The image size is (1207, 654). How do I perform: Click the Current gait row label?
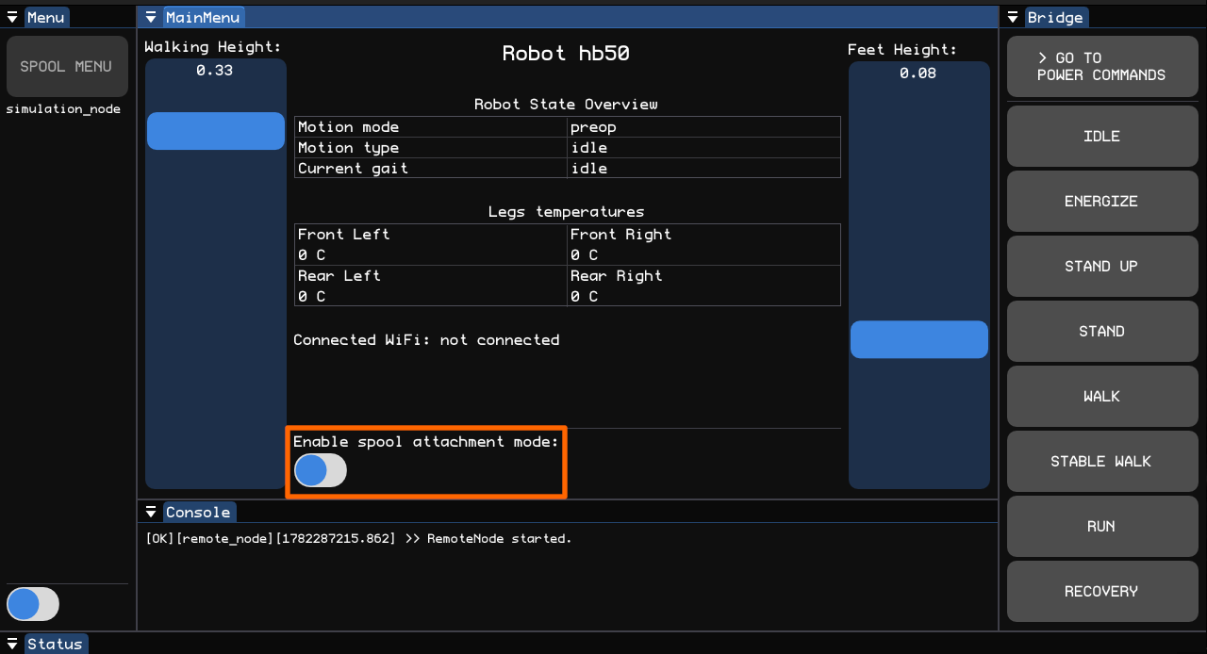[353, 169]
